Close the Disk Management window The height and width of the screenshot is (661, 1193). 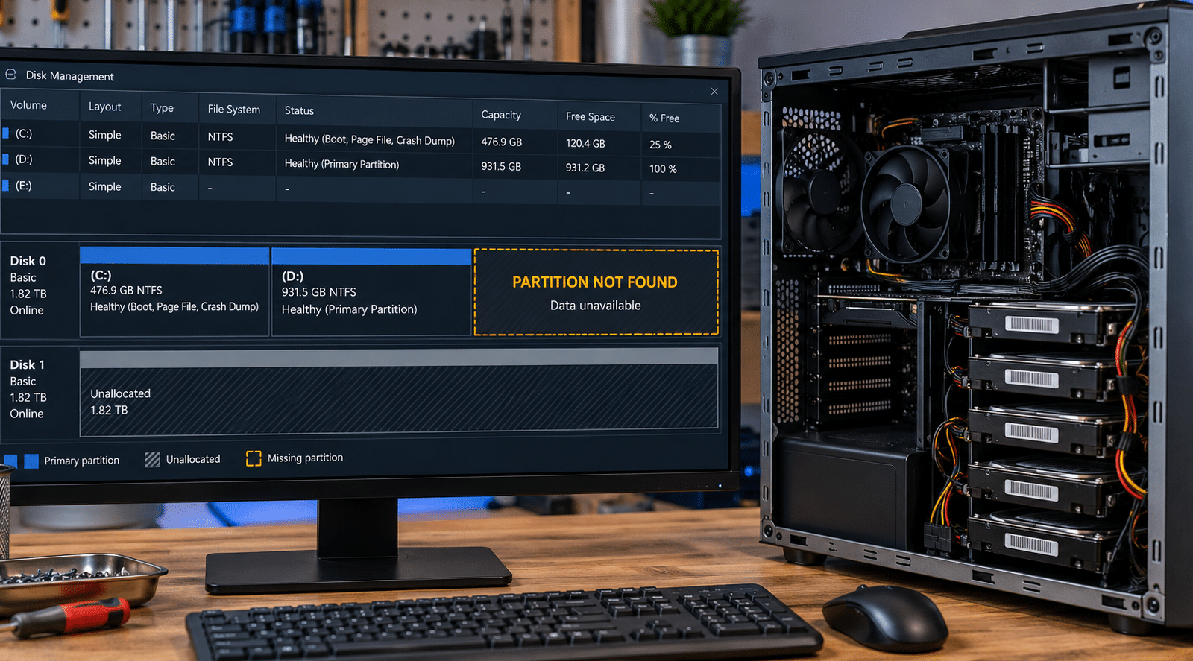click(x=714, y=92)
